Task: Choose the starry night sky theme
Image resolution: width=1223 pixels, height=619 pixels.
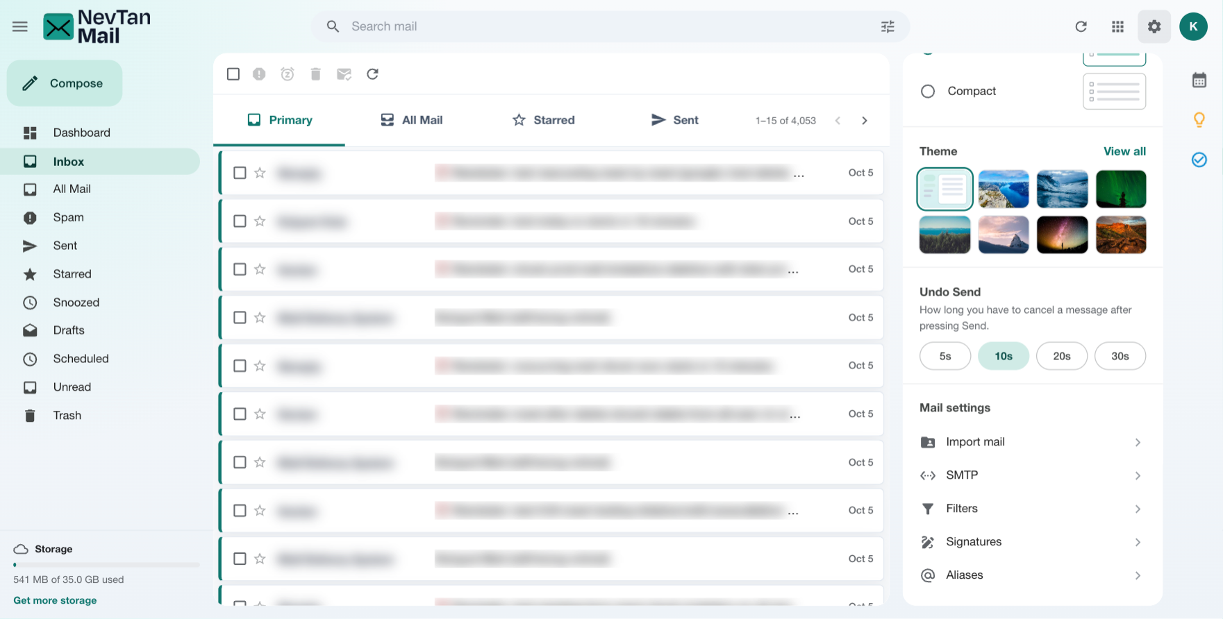Action: pos(1062,235)
